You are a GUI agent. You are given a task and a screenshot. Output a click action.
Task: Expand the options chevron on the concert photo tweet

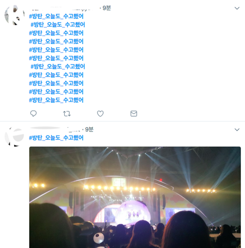point(237,130)
